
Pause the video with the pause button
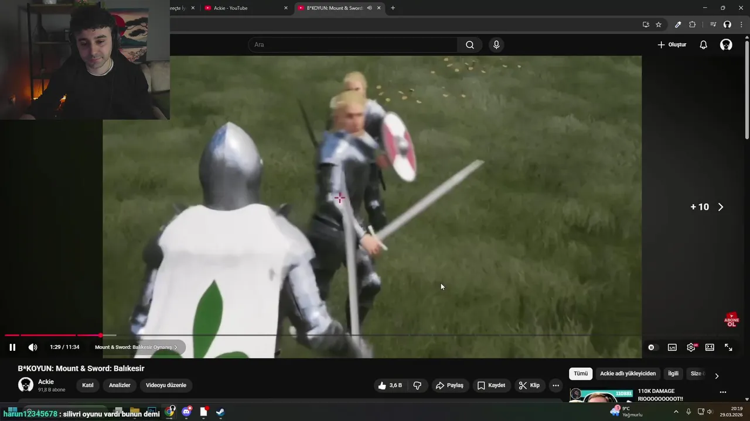pos(12,347)
